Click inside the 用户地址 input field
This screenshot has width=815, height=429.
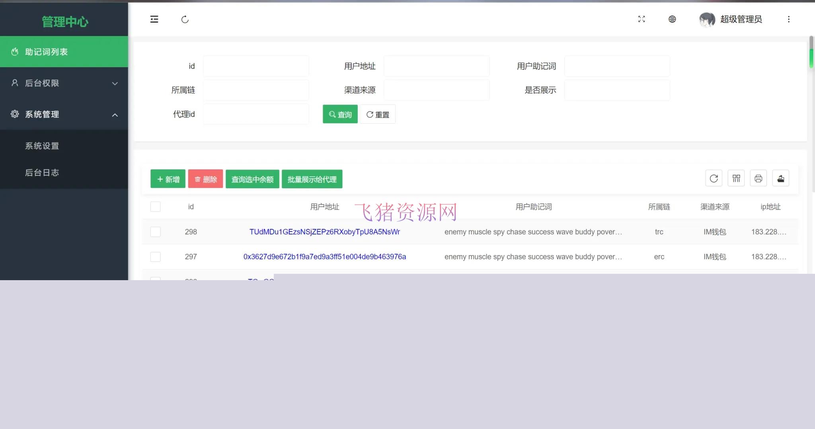click(436, 66)
